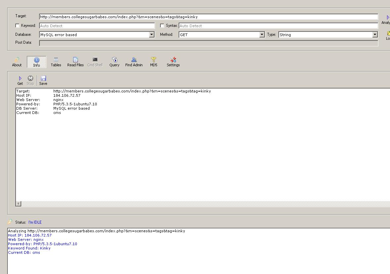Image resolution: width=390 pixels, height=274 pixels.
Task: Expand the Method dropdown arrow
Action: (x=262, y=34)
